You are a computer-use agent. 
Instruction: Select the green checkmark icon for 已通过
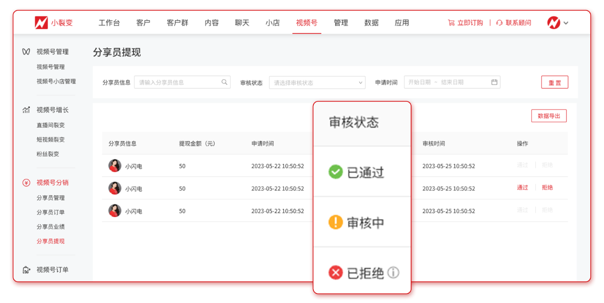coord(335,172)
